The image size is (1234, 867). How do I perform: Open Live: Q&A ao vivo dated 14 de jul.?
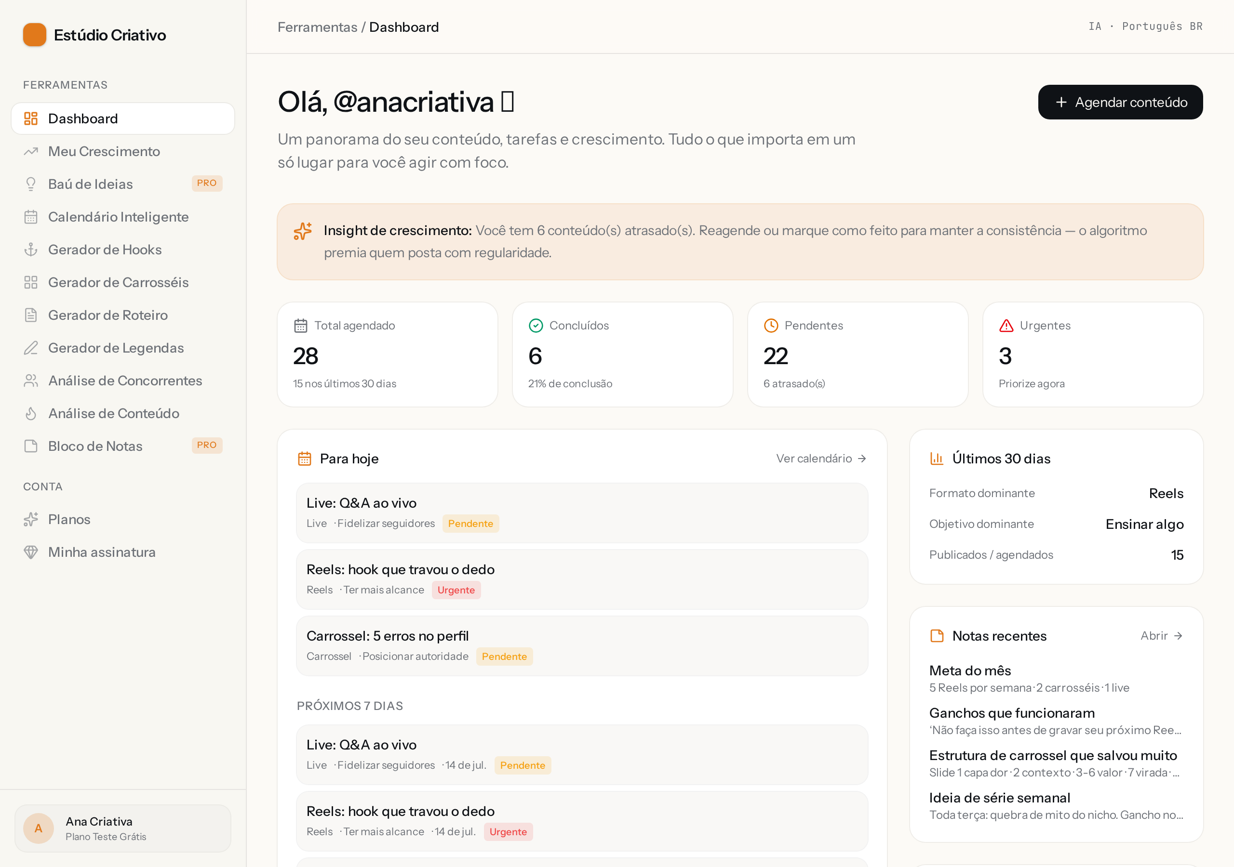pos(582,755)
